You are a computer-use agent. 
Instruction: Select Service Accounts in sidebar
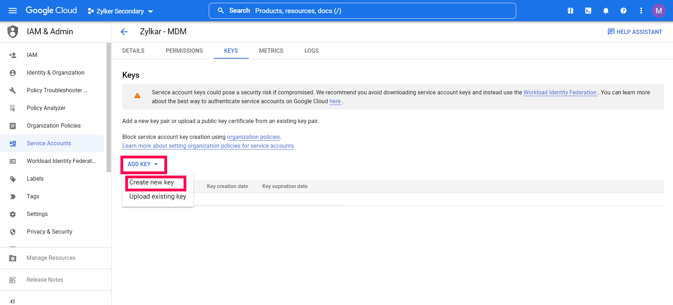pyautogui.click(x=52, y=143)
